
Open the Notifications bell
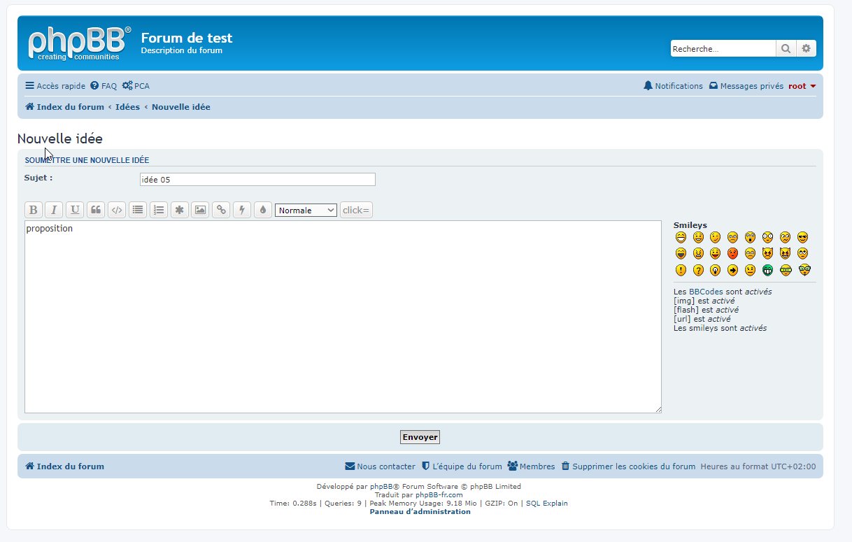click(673, 86)
